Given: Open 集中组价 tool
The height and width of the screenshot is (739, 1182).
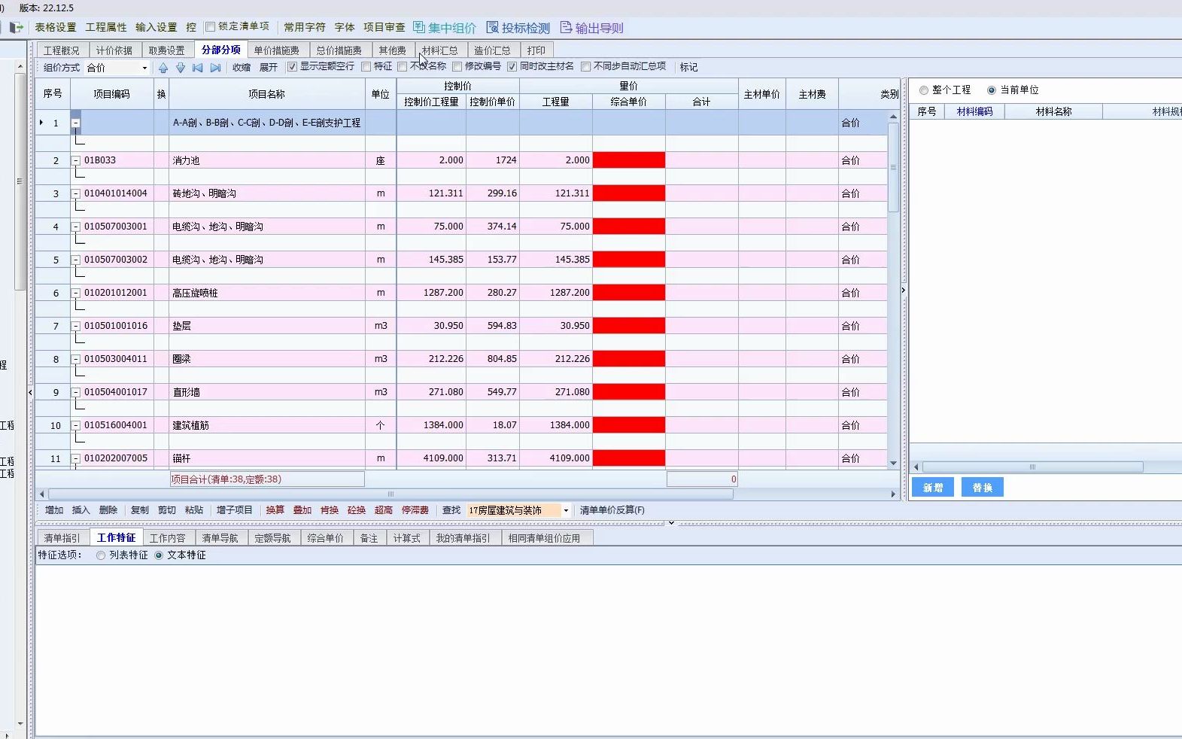Looking at the screenshot, I should tap(445, 28).
